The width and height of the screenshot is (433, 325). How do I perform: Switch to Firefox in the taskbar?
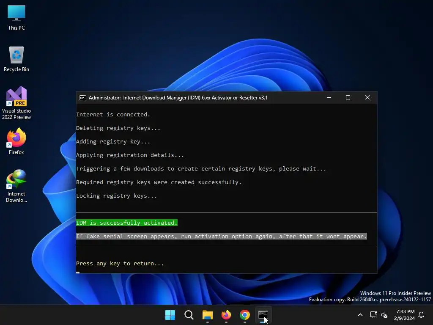(x=226, y=315)
